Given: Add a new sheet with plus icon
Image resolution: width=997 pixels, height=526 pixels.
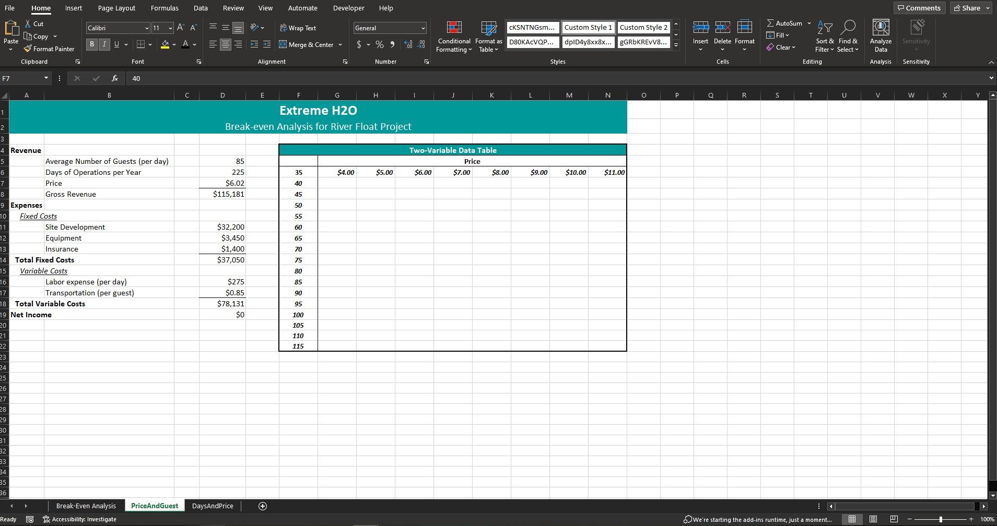Looking at the screenshot, I should (x=263, y=506).
